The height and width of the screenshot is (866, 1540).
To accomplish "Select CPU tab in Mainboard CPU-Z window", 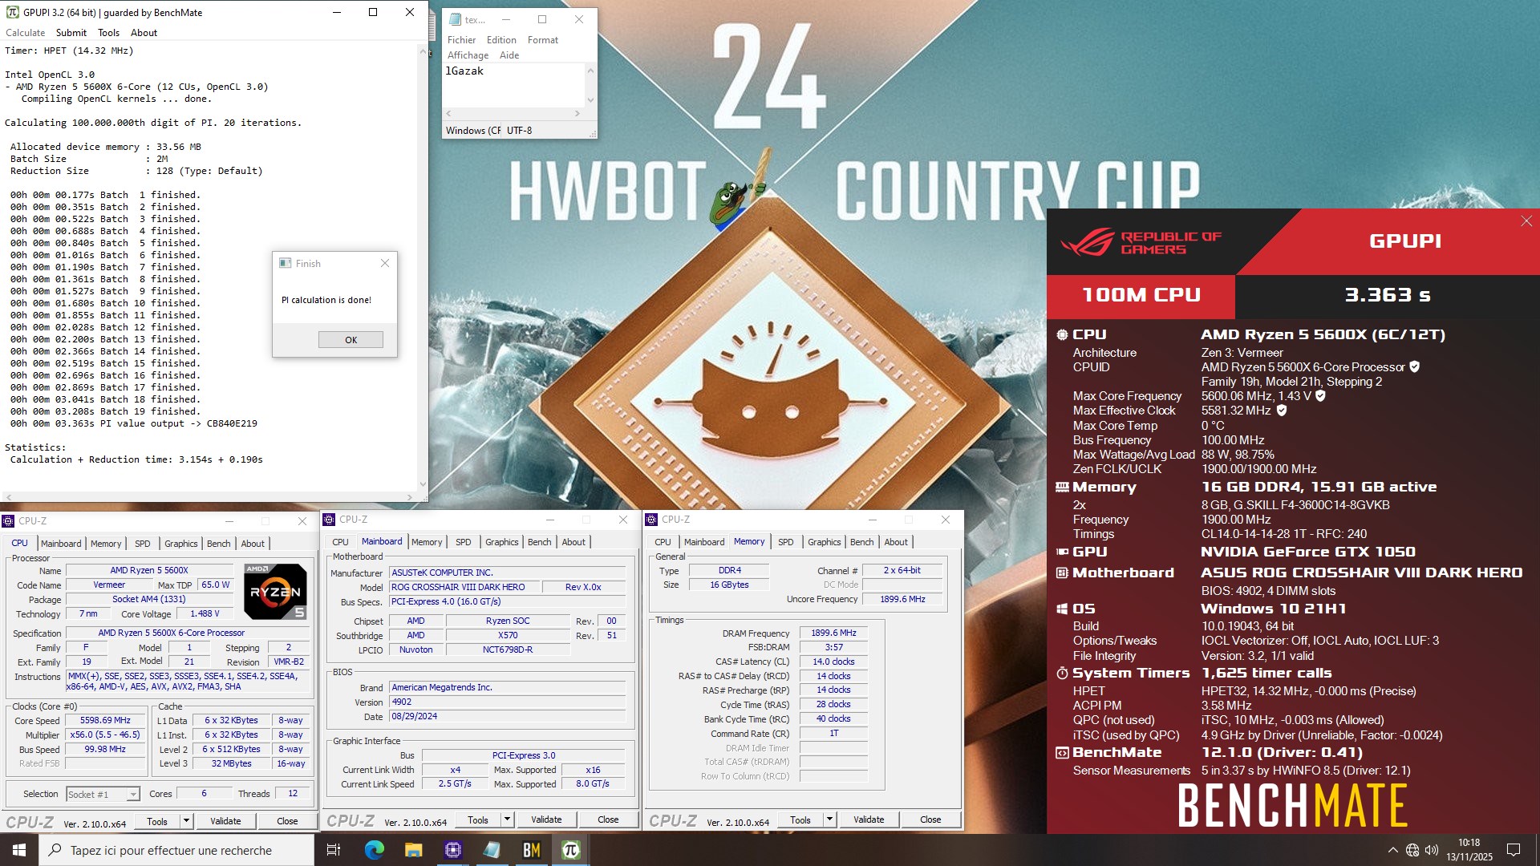I will click(340, 542).
